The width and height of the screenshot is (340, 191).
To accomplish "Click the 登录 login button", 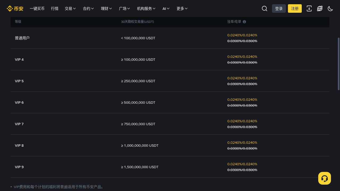I will [x=279, y=8].
